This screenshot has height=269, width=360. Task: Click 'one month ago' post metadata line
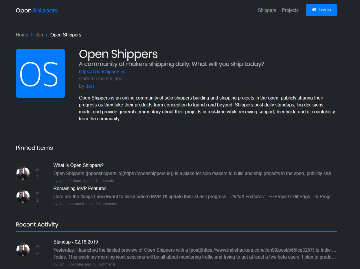[x=85, y=204]
